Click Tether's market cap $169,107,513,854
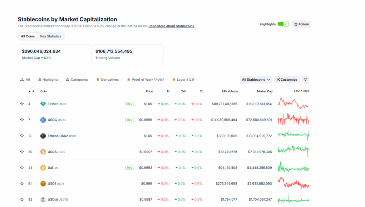 [x=259, y=104]
